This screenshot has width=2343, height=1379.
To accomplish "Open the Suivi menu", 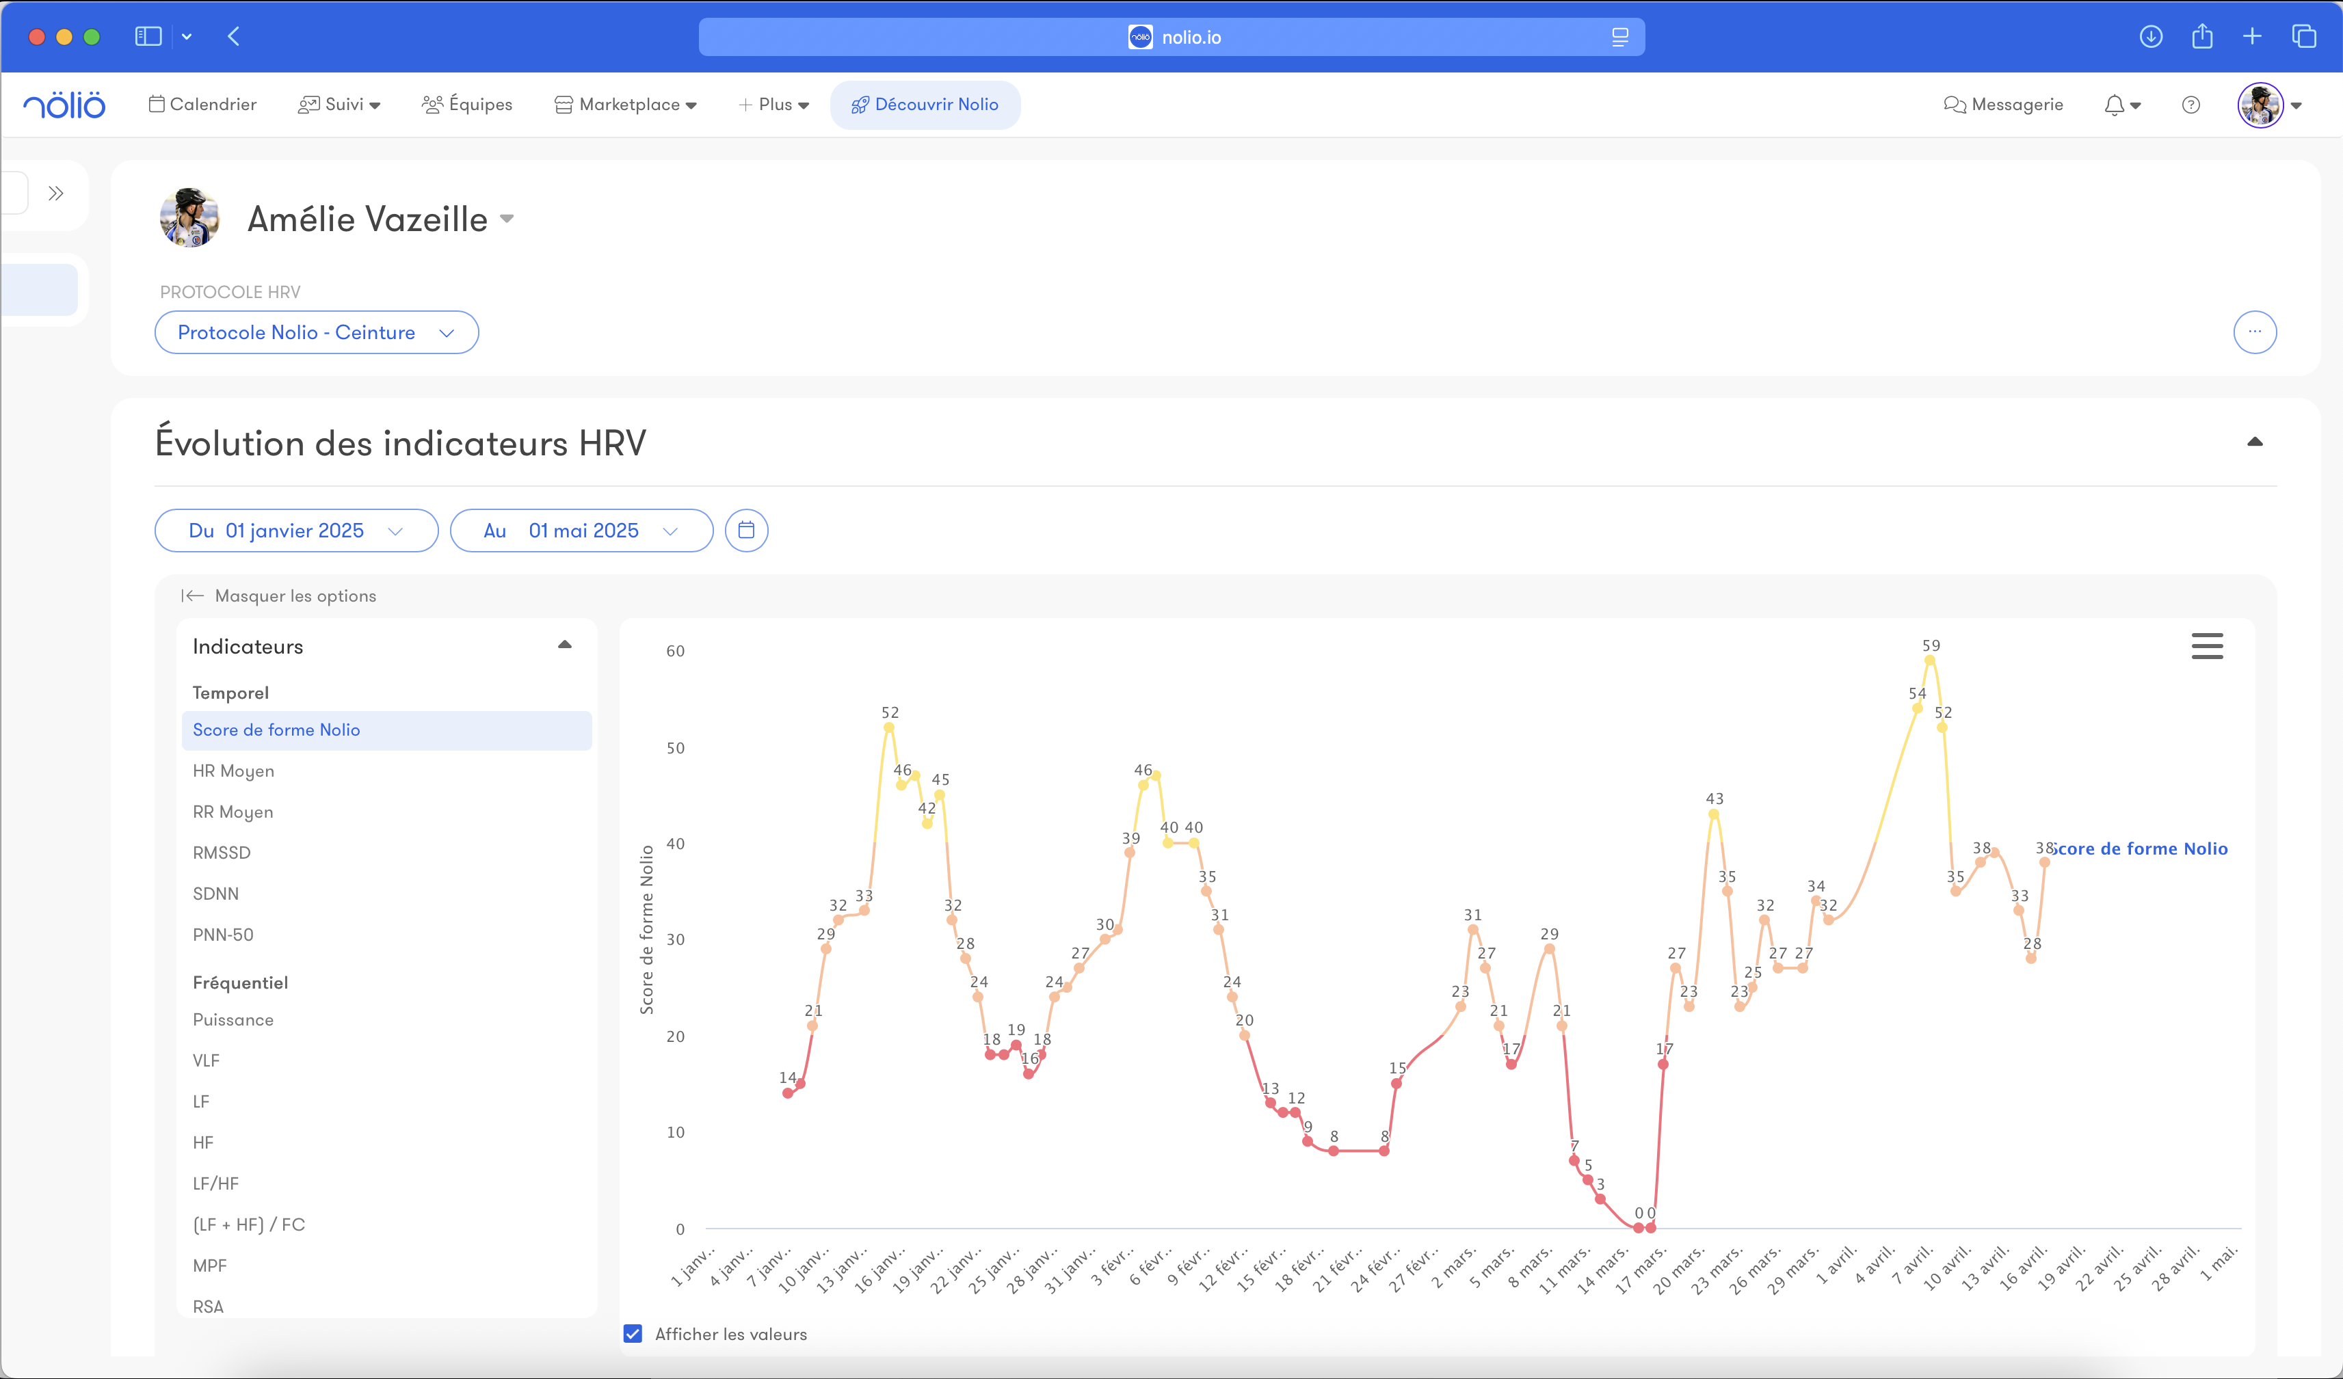I will 339,105.
